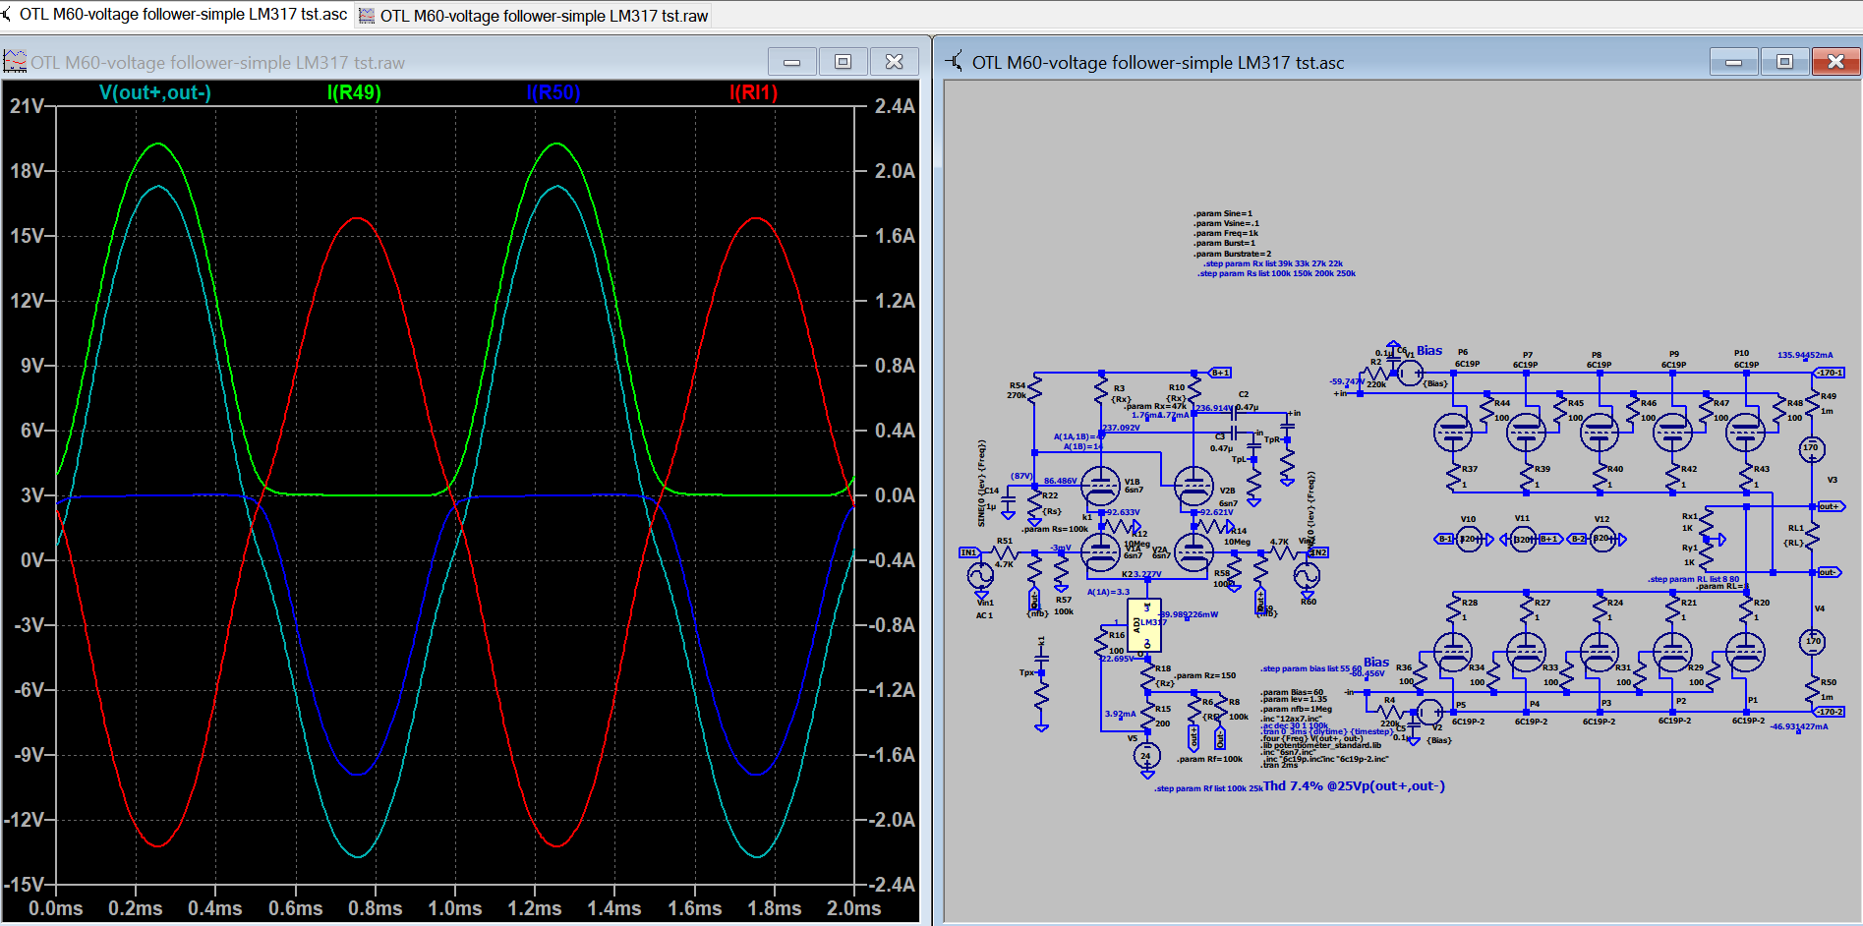Select the green I(R49) trace label

click(x=354, y=92)
